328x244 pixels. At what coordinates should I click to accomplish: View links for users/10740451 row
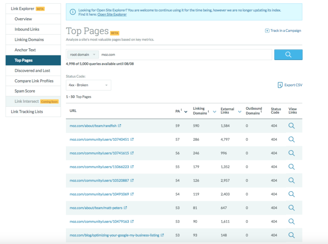[291, 139]
